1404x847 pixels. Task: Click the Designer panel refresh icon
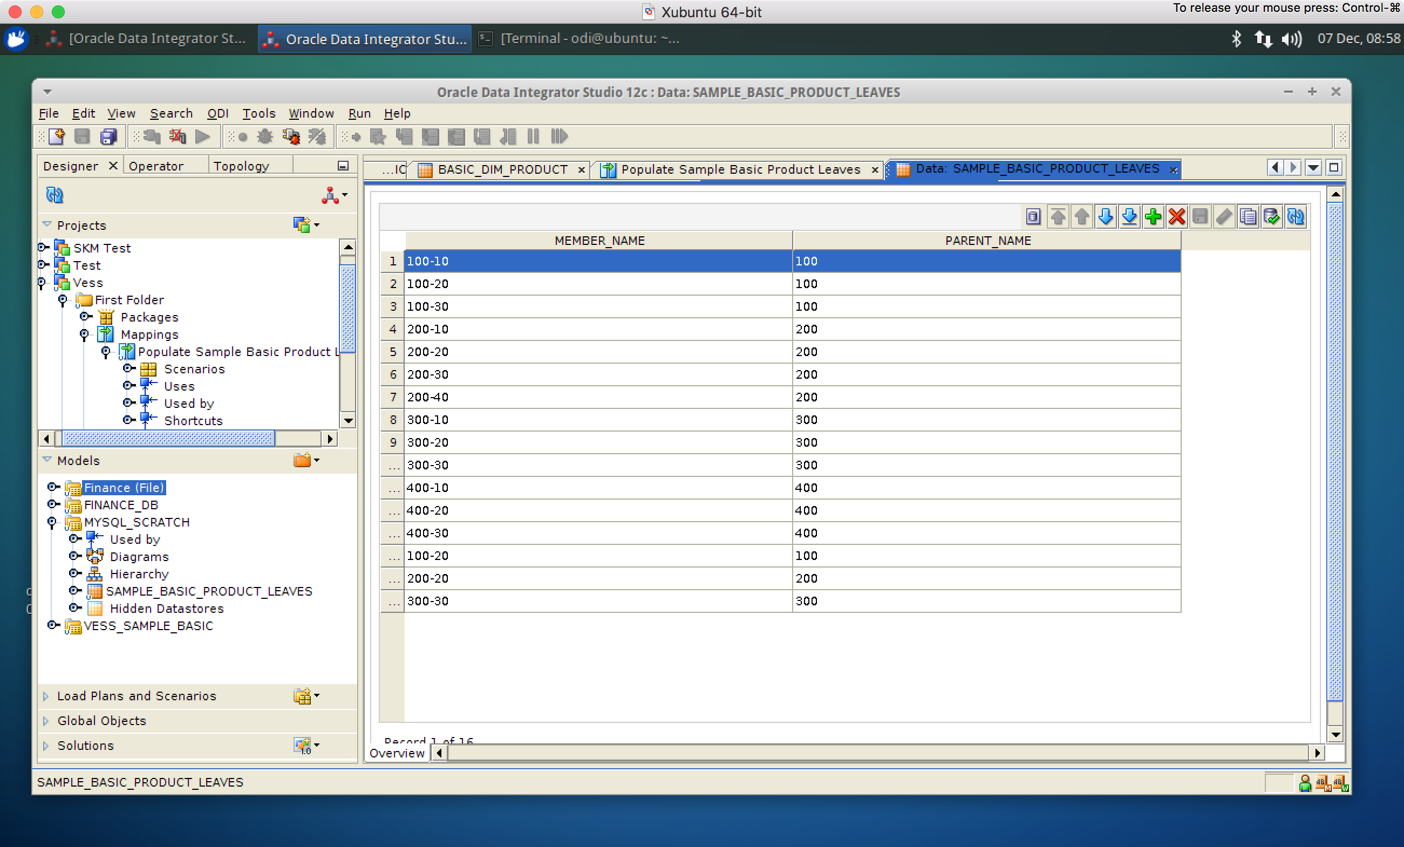(x=54, y=195)
